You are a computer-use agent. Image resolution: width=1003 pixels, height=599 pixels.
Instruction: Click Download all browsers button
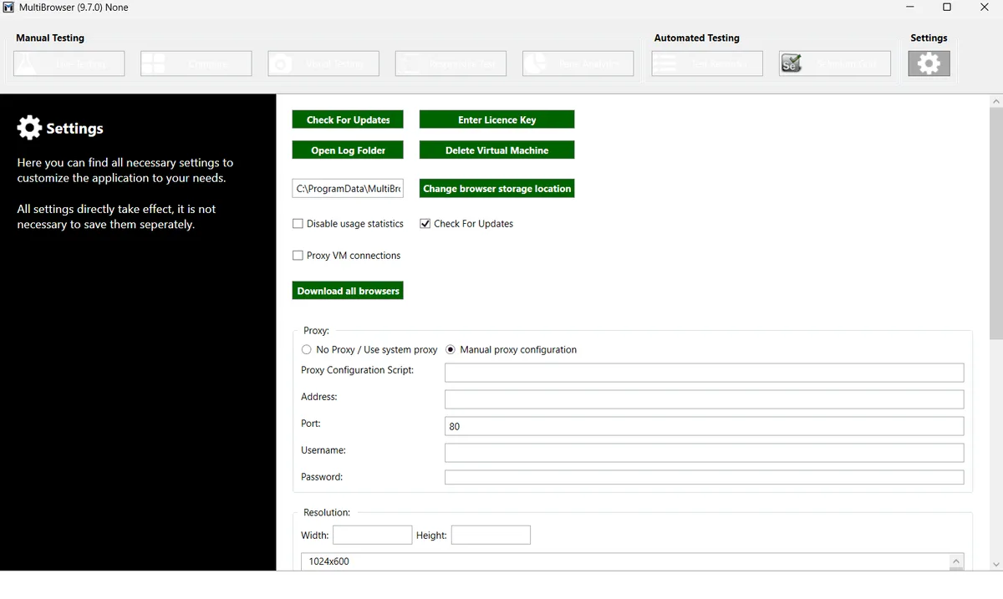pyautogui.click(x=348, y=291)
